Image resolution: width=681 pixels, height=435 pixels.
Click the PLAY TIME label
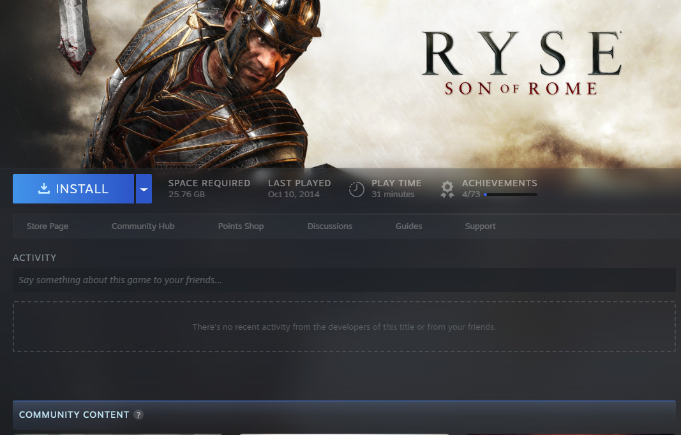[x=396, y=183]
